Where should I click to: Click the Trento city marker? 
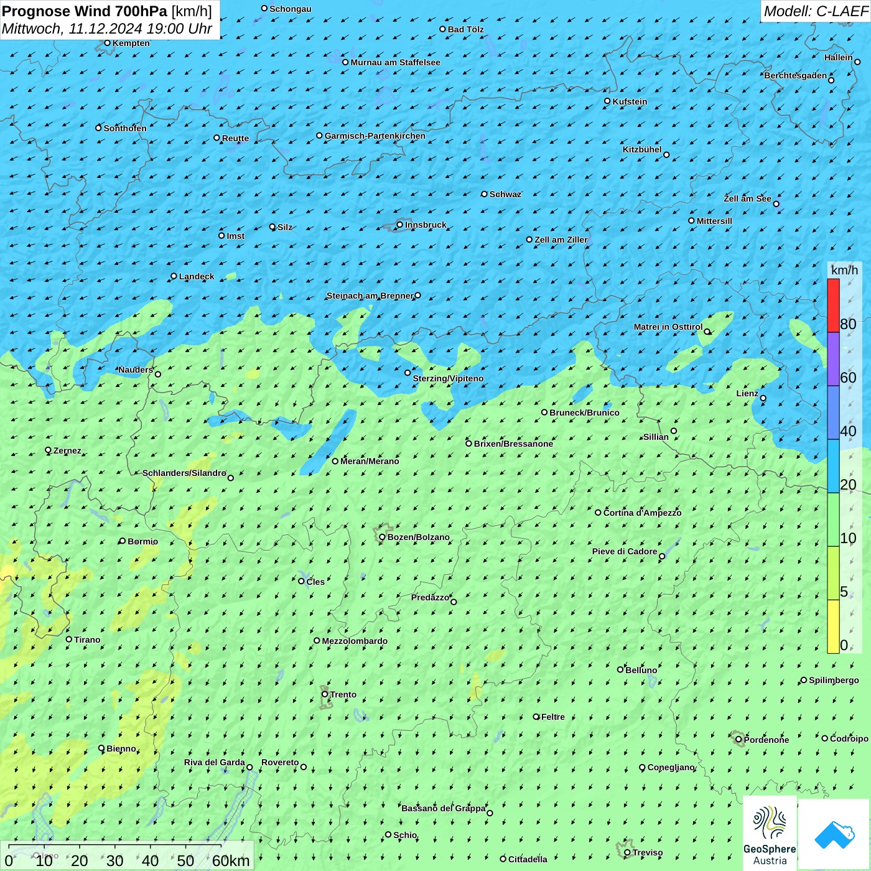325,694
